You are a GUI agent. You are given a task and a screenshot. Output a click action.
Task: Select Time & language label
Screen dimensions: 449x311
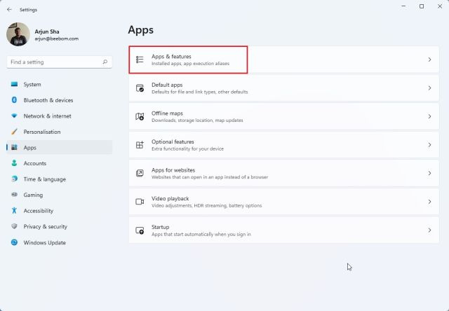click(x=45, y=179)
